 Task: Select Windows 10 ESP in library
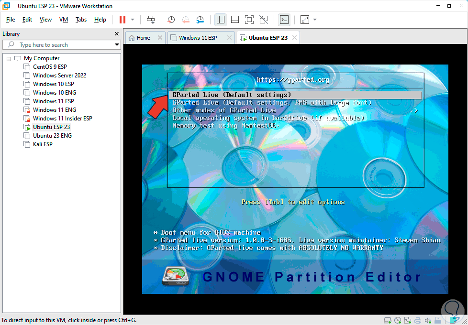(x=54, y=84)
